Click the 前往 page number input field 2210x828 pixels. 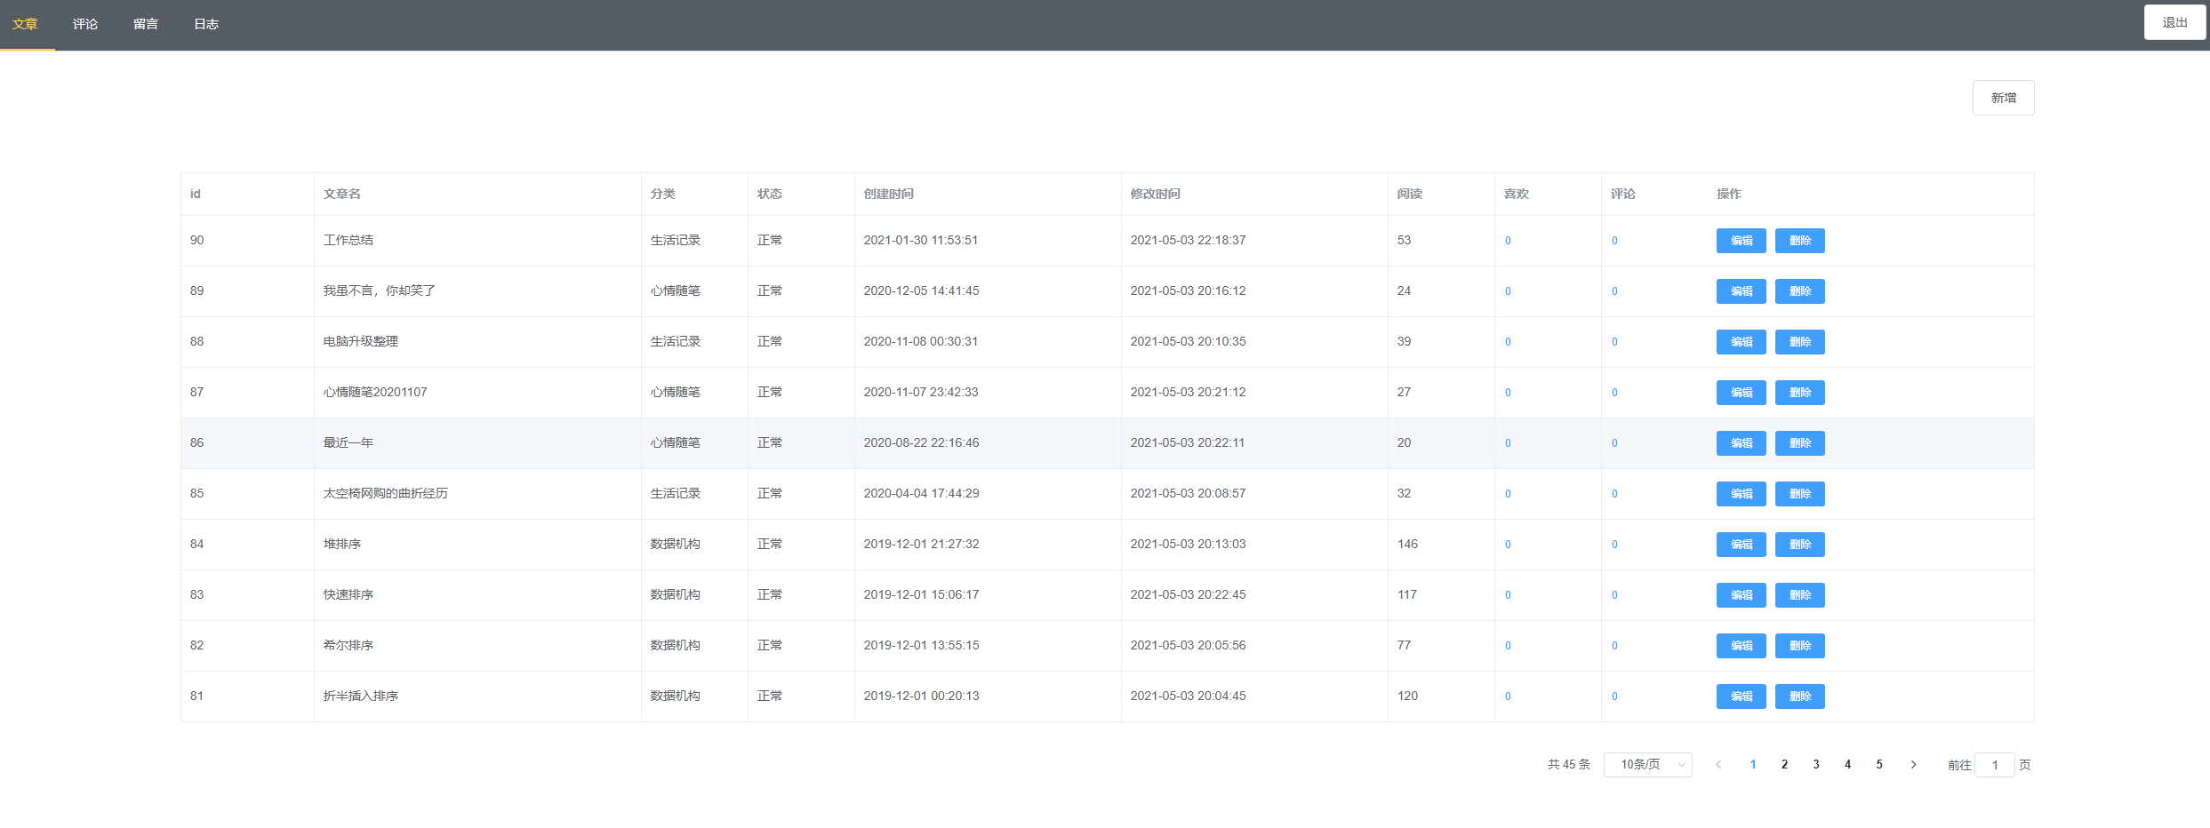tap(1994, 765)
